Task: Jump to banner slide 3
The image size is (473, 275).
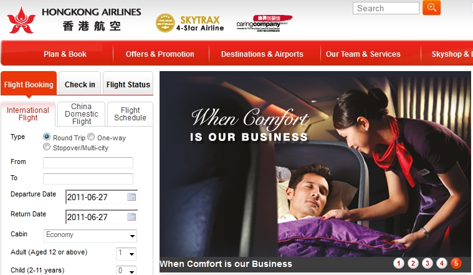Action: point(428,263)
